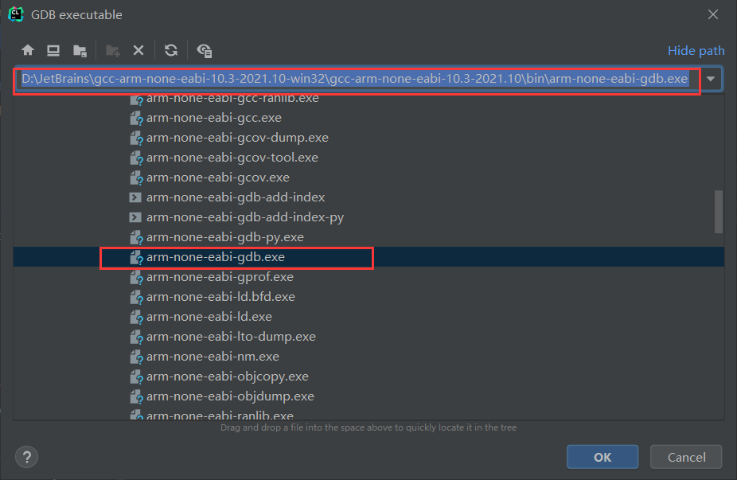The height and width of the screenshot is (480, 737).
Task: Click file icon of arm-none-eabi-gcov-tool.exe
Action: pos(136,158)
